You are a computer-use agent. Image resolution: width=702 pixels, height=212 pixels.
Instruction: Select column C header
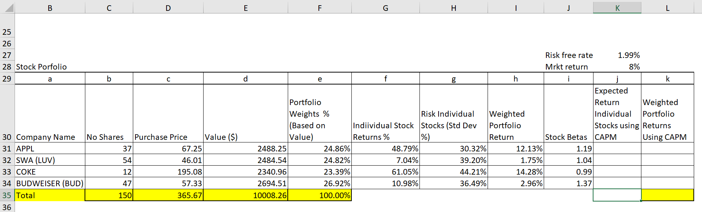pos(109,8)
